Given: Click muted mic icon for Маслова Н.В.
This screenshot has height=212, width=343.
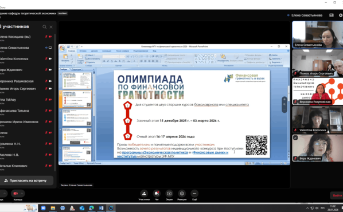Looking at the screenshot, I should 46,155.
